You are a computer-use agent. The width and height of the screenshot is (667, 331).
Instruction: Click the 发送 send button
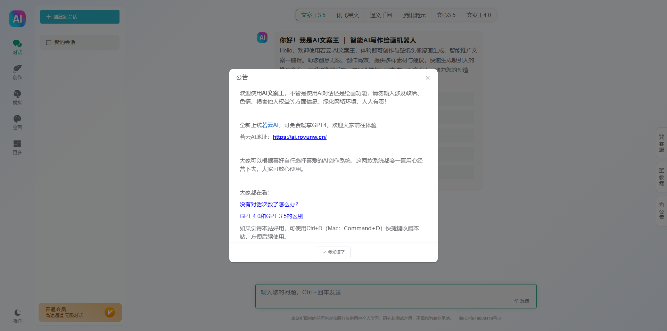522,300
